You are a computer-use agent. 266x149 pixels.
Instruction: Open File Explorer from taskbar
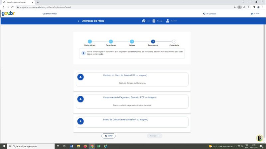[x=78, y=146]
